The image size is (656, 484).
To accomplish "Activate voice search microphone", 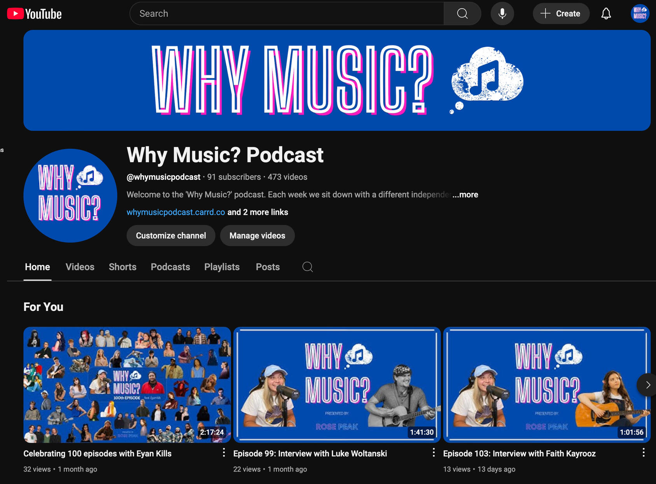I will pos(502,14).
